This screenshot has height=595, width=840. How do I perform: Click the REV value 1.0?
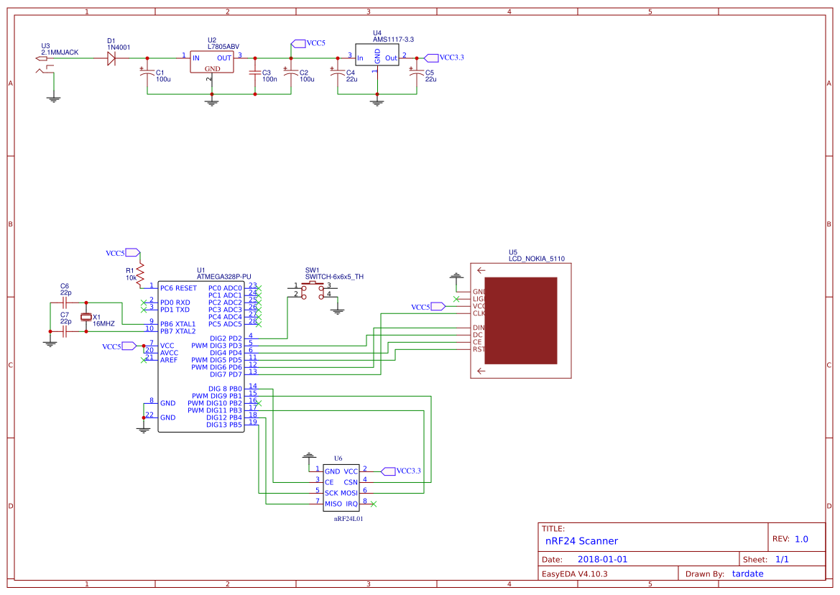[801, 539]
